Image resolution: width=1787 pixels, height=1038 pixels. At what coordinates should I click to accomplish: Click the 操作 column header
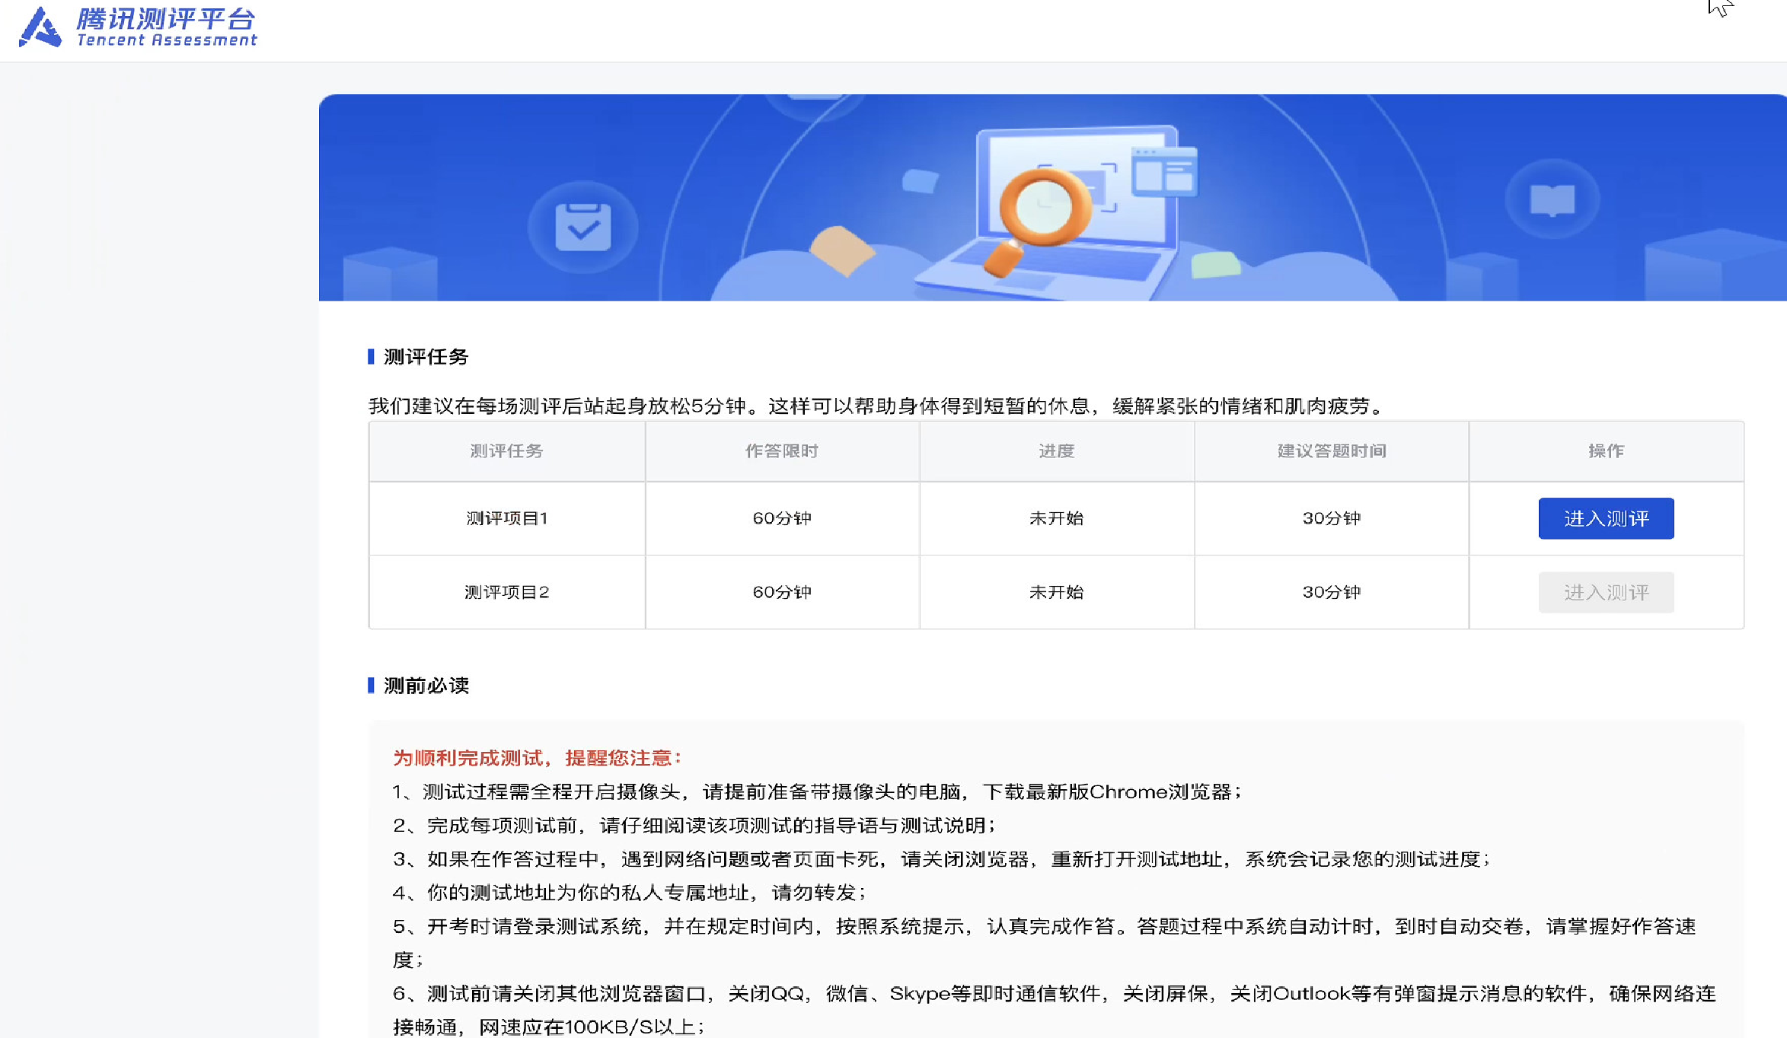pos(1606,451)
